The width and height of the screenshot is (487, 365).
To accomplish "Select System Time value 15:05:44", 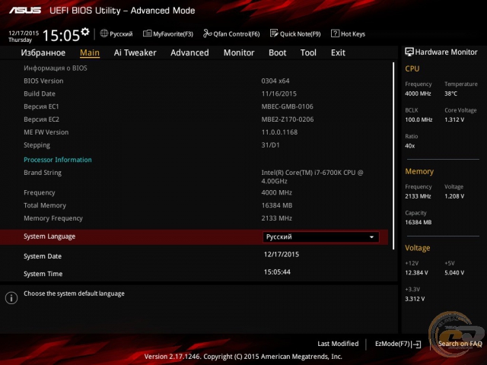I will (277, 272).
